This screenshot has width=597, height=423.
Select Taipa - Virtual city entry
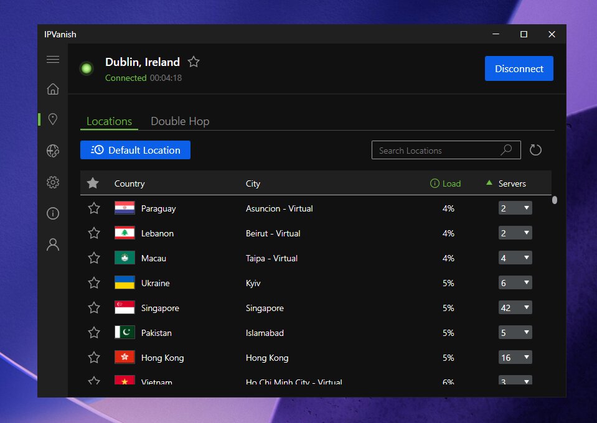pyautogui.click(x=271, y=258)
